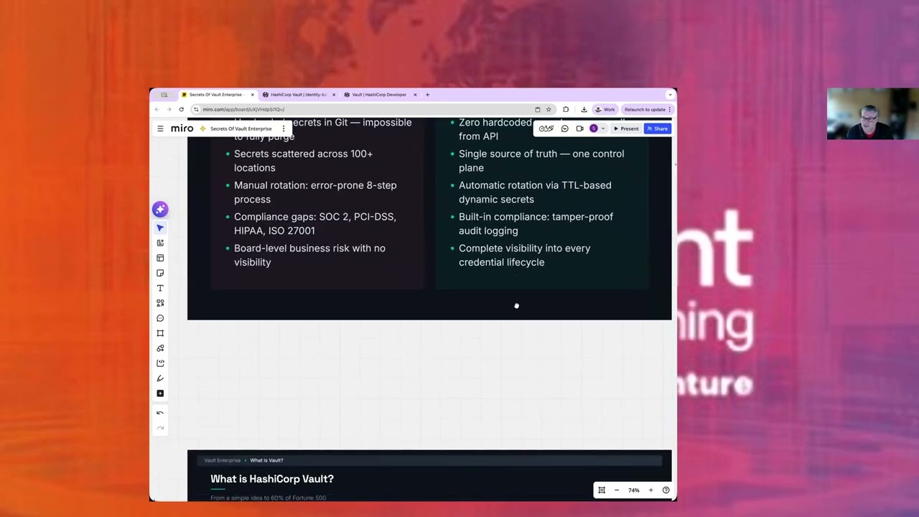Viewport: 919px width, 517px height.
Task: Expand the user avatar dropdown arrow
Action: [x=602, y=129]
